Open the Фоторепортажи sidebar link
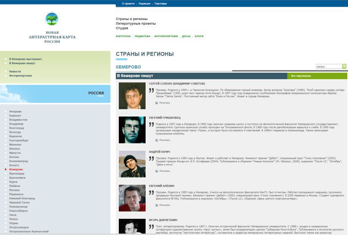The height and width of the screenshot is (235, 348). coord(20,76)
